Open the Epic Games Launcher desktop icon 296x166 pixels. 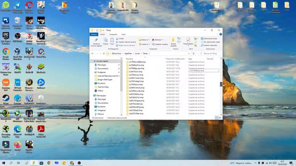(x=6, y=38)
